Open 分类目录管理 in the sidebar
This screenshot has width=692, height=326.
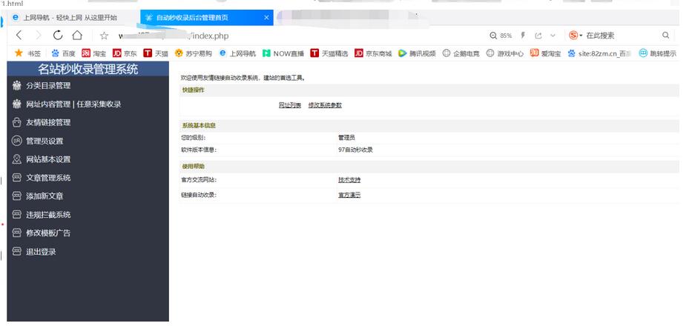pos(48,86)
